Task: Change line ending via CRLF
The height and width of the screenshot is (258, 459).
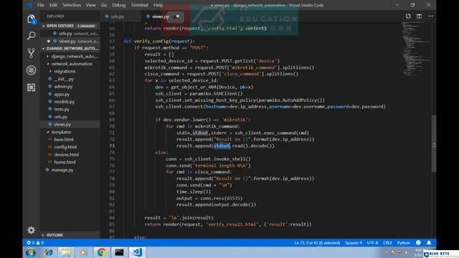Action: tap(387, 243)
